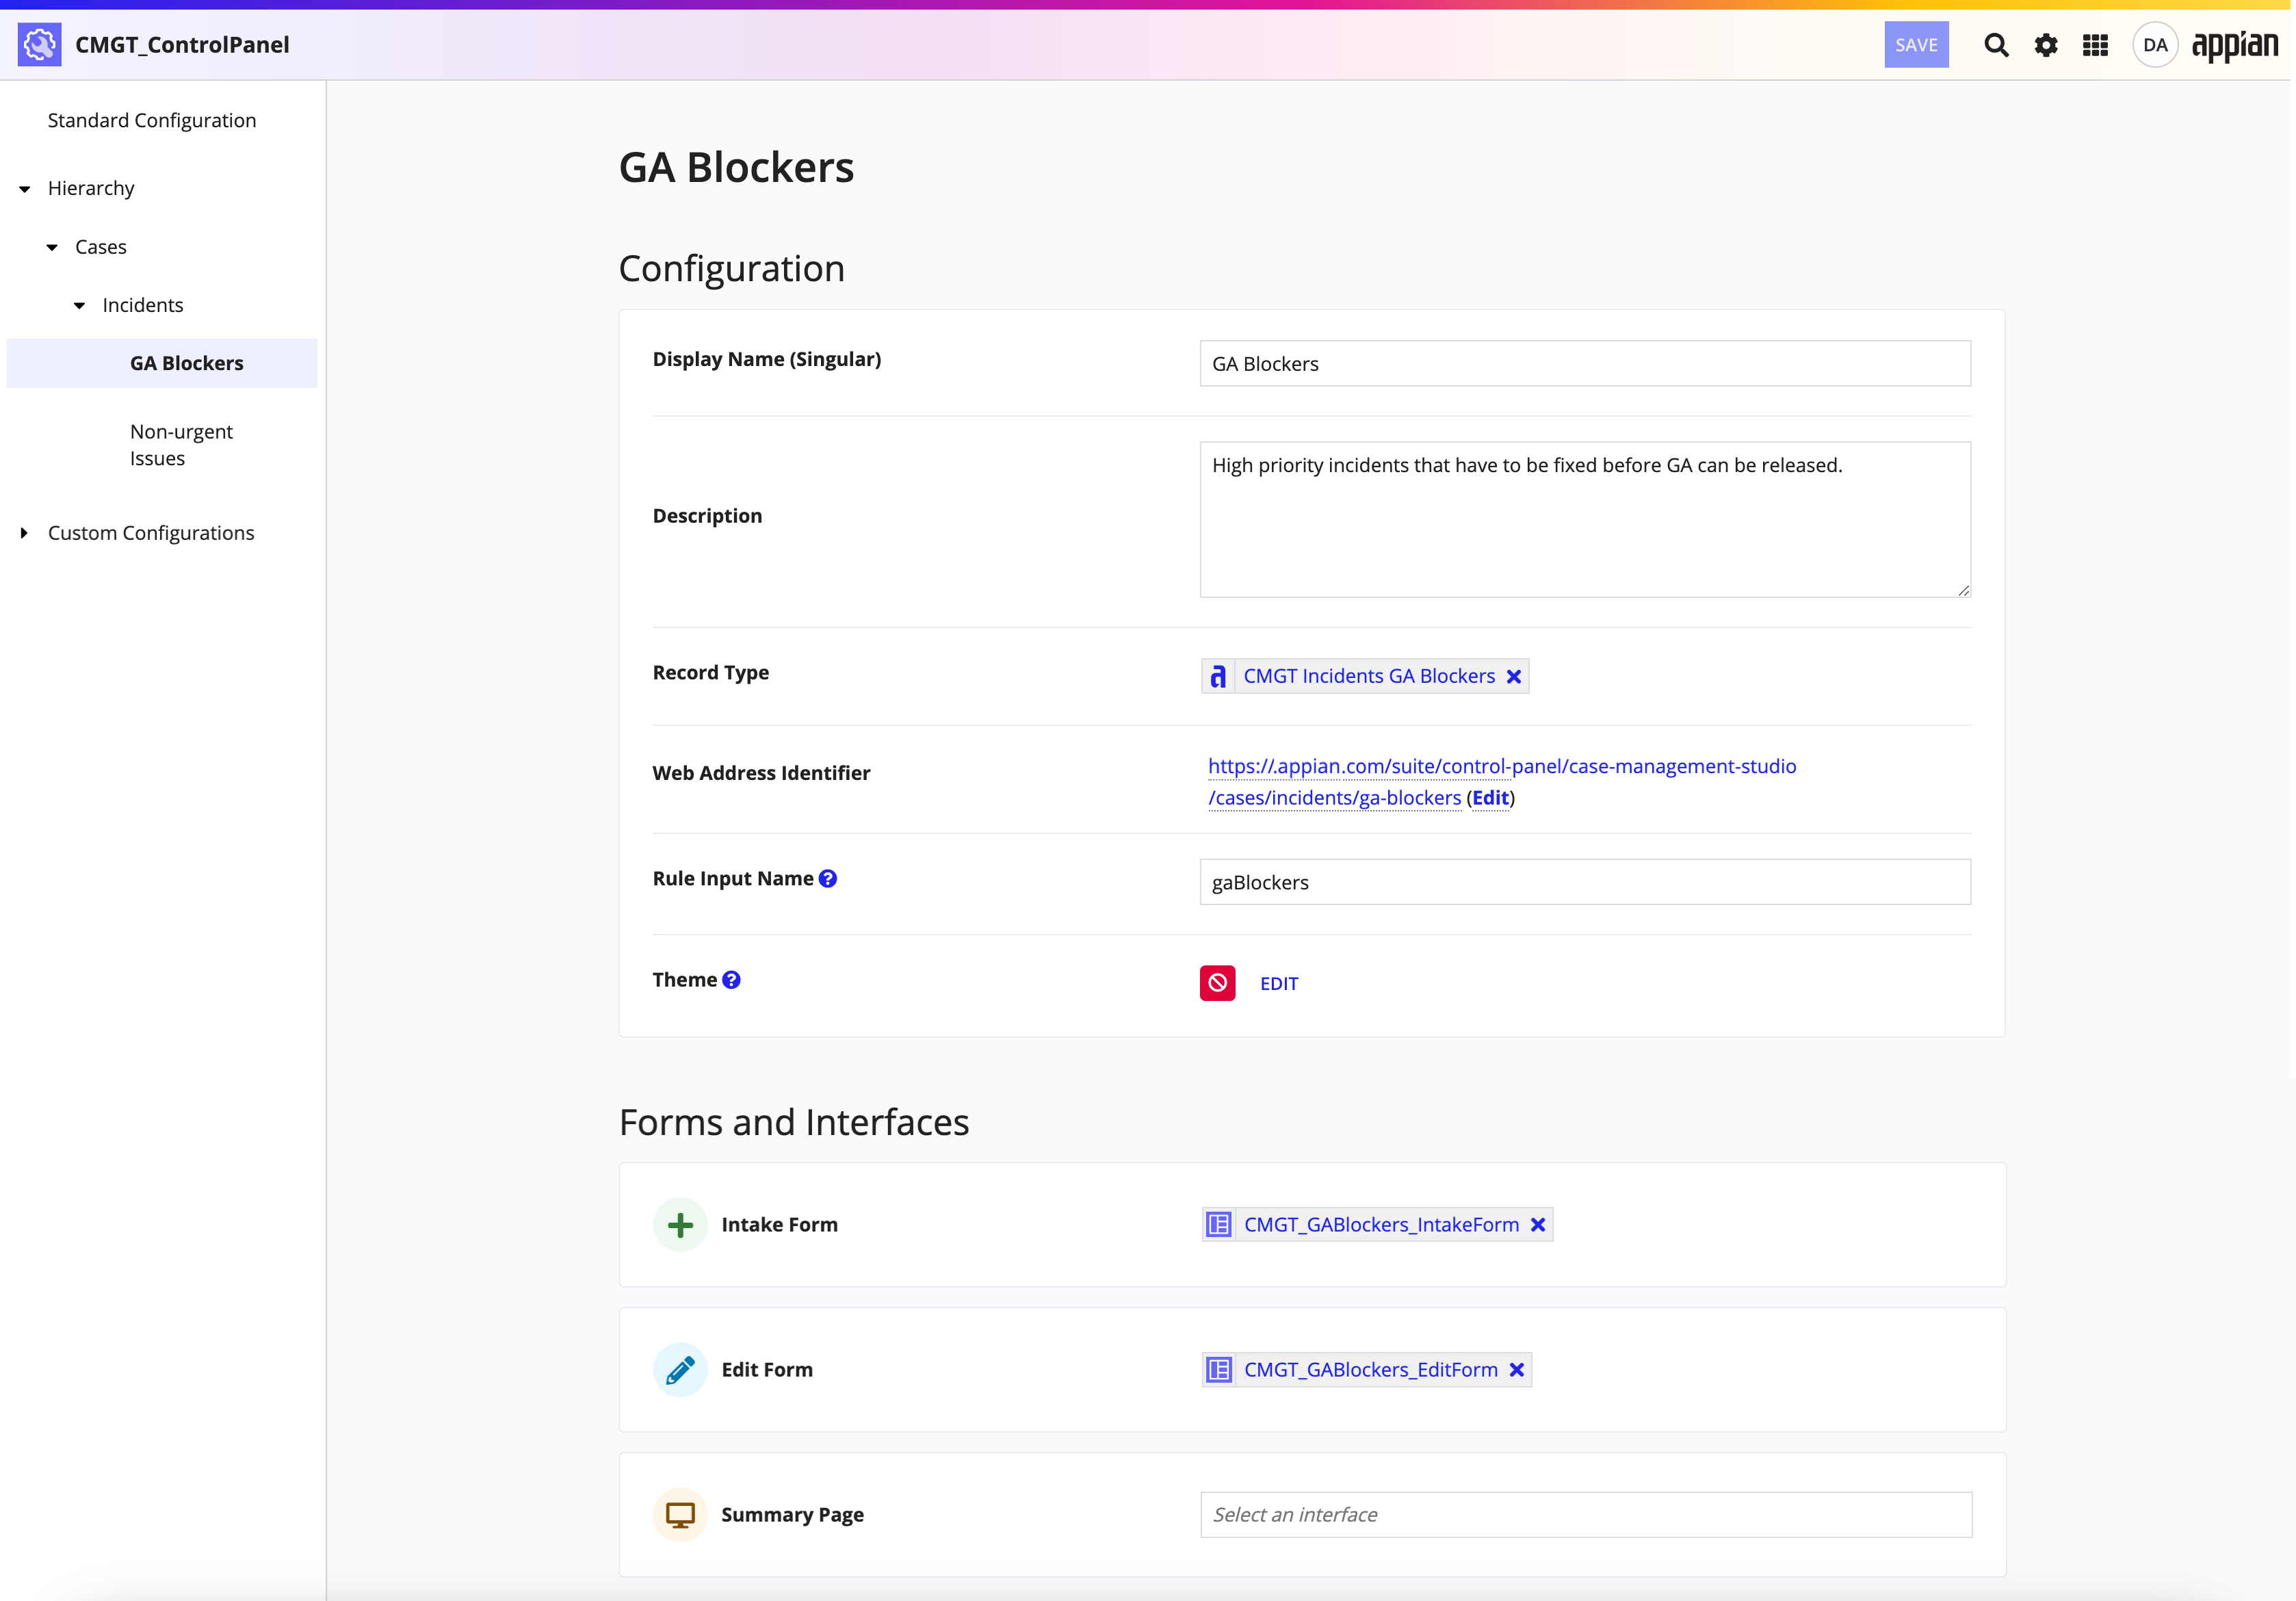Open CMGT Incidents GA Blockers record link
Image resolution: width=2296 pixels, height=1601 pixels.
coord(1369,676)
